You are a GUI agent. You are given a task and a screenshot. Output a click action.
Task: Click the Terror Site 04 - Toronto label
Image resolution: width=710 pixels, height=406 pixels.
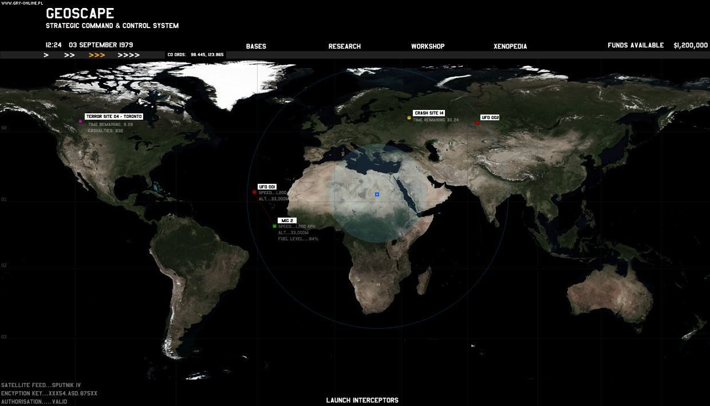tap(114, 116)
